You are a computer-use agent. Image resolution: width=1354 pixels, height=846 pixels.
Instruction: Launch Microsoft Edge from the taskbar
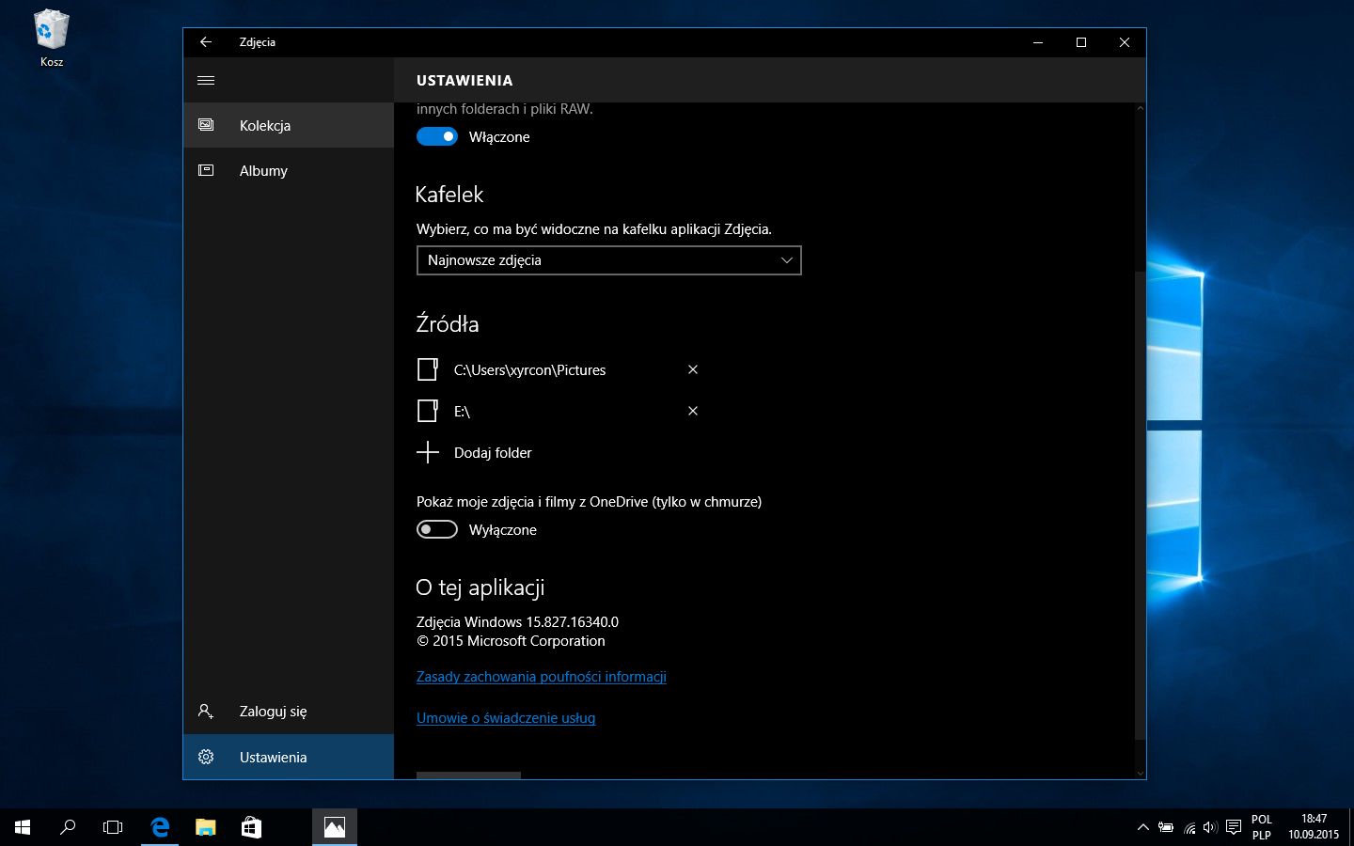coord(160,827)
